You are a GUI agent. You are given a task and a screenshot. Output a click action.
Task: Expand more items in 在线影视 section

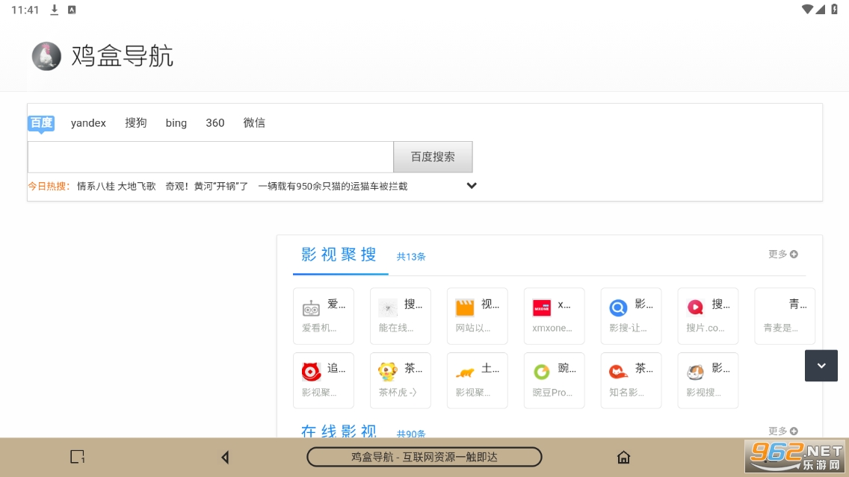click(782, 431)
